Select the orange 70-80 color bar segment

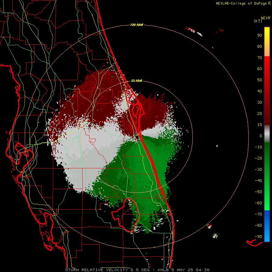[x=267, y=51]
